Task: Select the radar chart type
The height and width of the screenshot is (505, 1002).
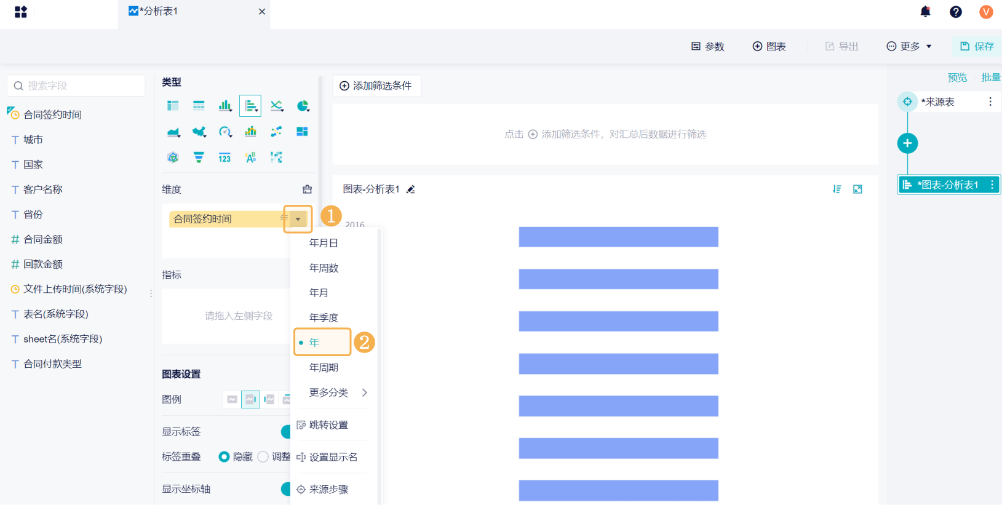Action: [x=173, y=157]
